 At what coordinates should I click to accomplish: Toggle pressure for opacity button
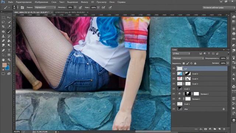point(80,7)
